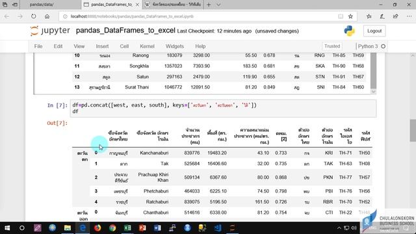
Task: Click the Last Checkpoint text
Action: (214, 31)
